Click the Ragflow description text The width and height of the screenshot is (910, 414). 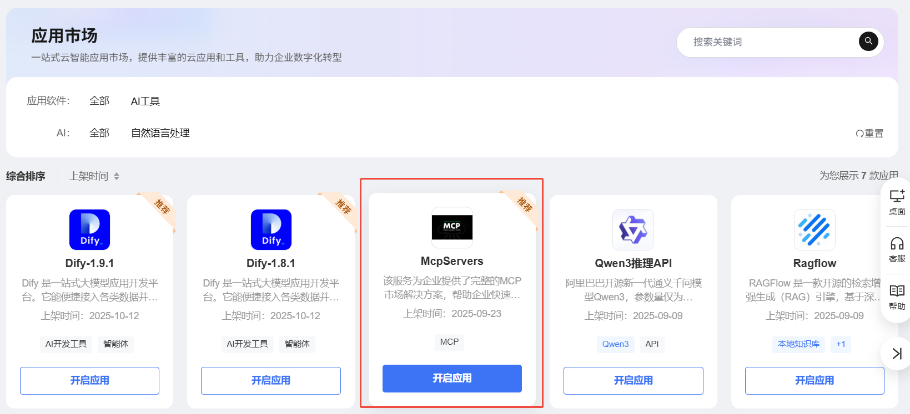pos(815,290)
